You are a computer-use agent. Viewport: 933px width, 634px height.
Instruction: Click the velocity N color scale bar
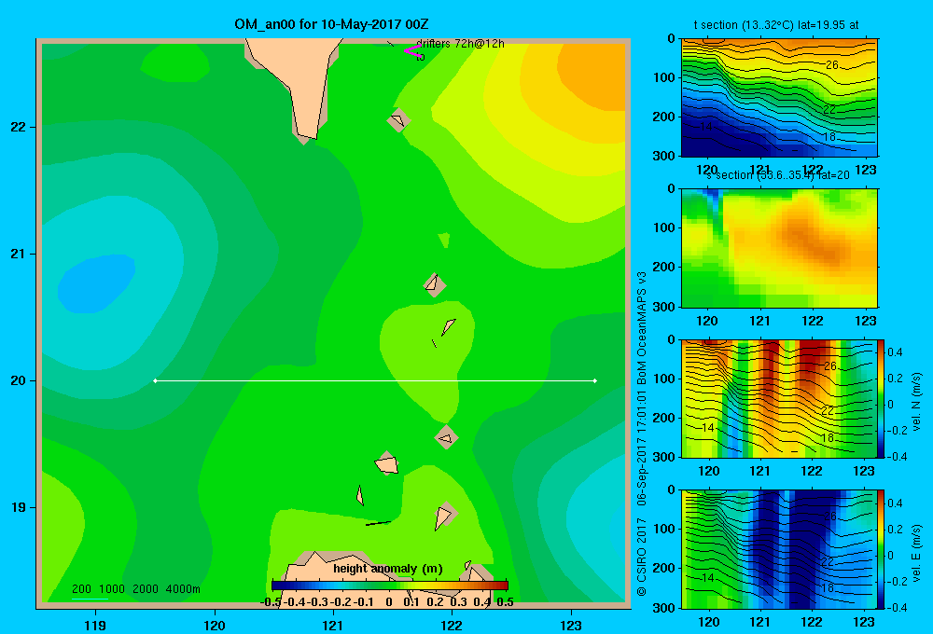coord(881,398)
